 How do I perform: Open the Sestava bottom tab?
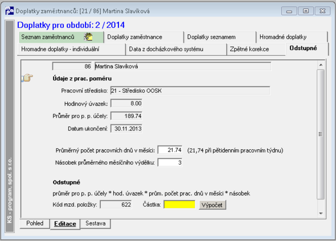tap(95, 223)
